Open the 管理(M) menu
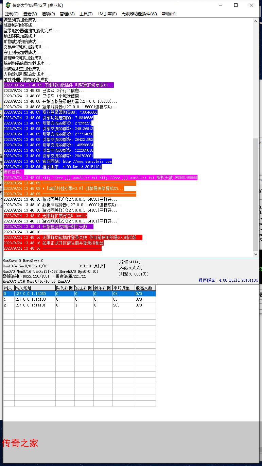The width and height of the screenshot is (262, 466). tap(67, 14)
